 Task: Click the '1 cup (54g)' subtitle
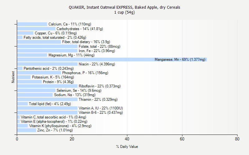[124, 12]
